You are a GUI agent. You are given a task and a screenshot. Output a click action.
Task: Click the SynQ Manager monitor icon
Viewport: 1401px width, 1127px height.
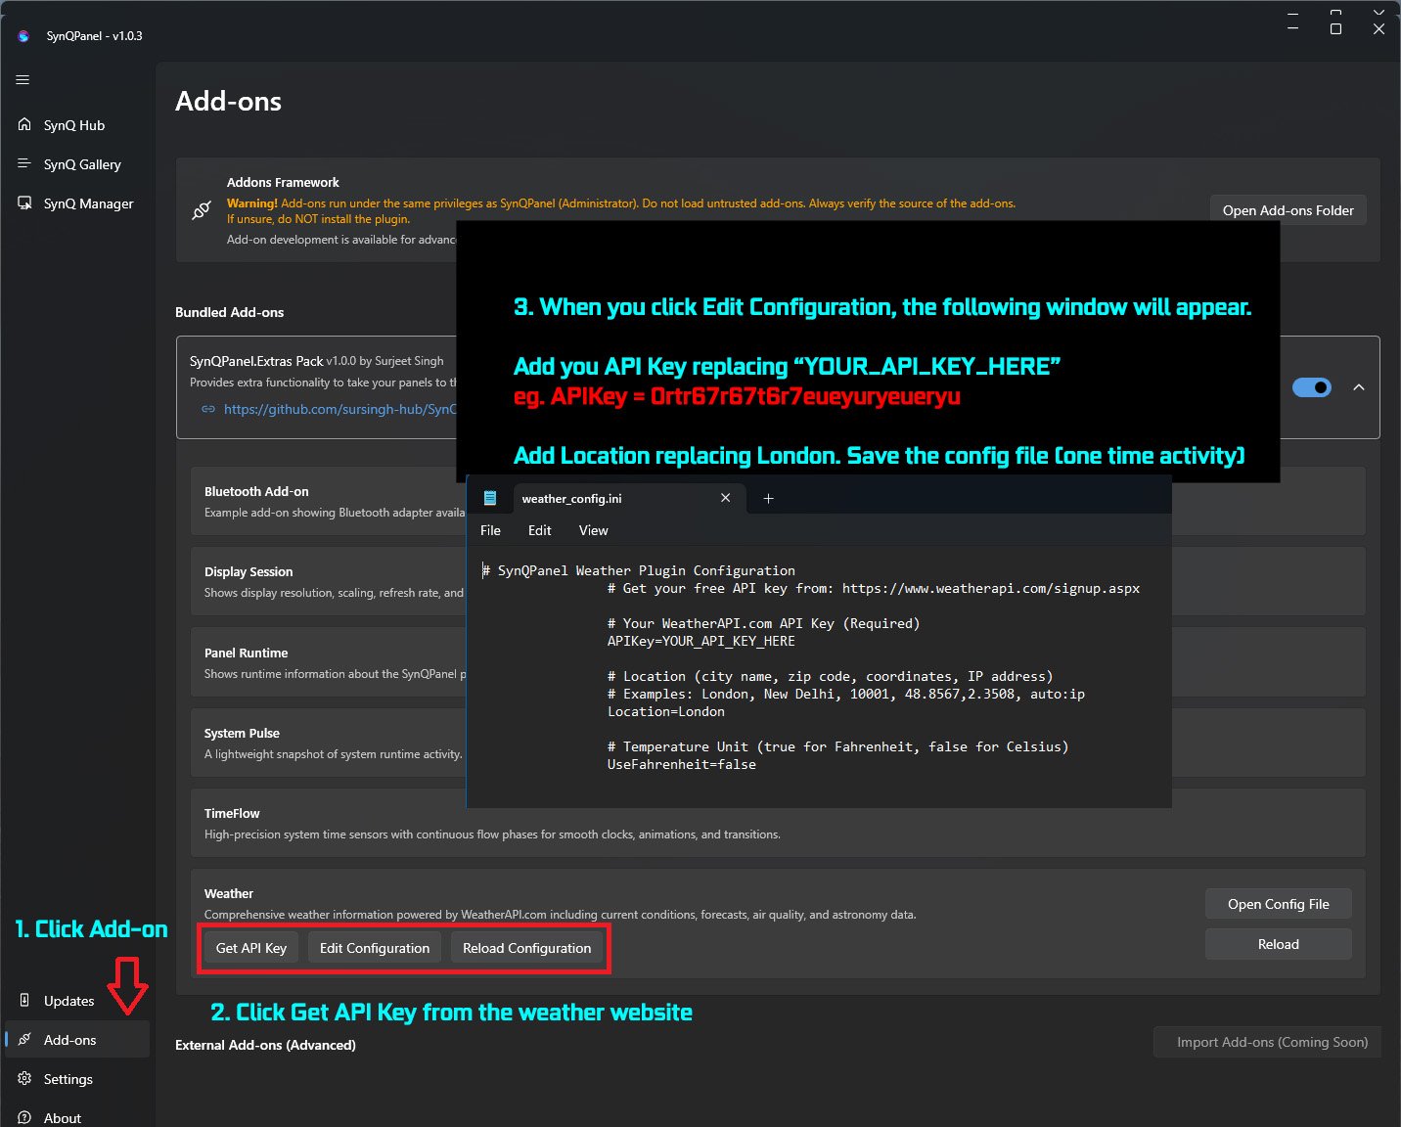click(x=24, y=203)
